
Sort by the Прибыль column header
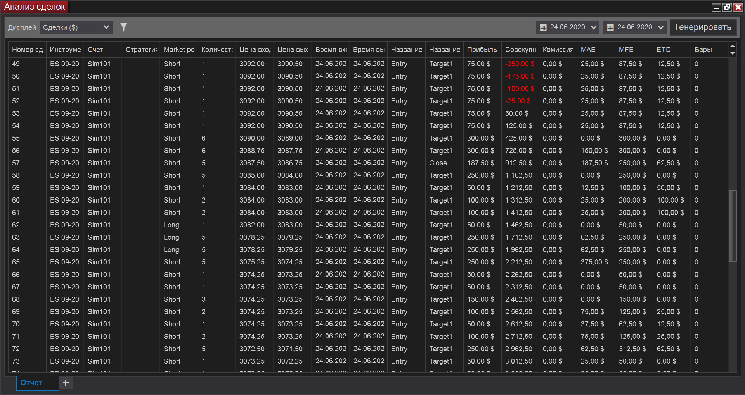(482, 50)
